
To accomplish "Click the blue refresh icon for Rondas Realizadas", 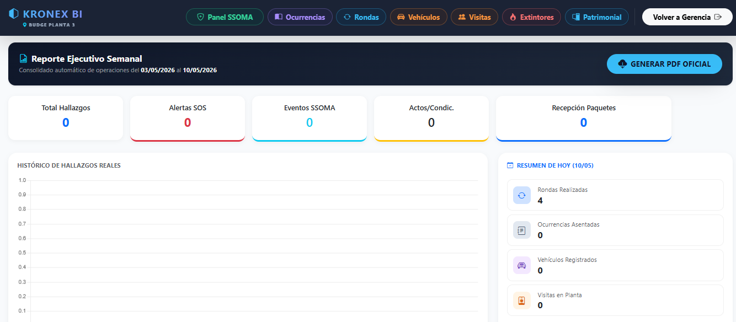I will pyautogui.click(x=522, y=195).
